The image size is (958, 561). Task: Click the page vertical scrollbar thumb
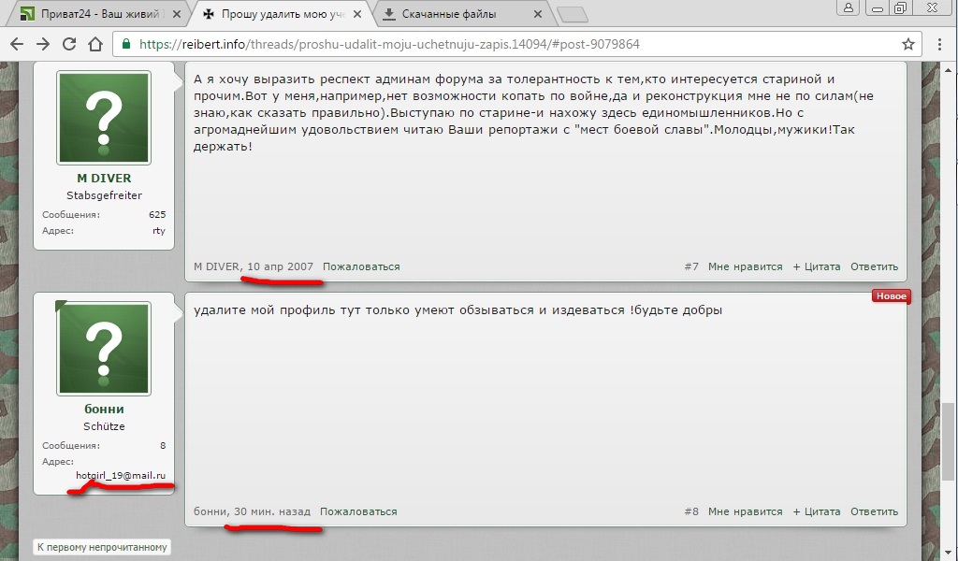pyautogui.click(x=949, y=441)
